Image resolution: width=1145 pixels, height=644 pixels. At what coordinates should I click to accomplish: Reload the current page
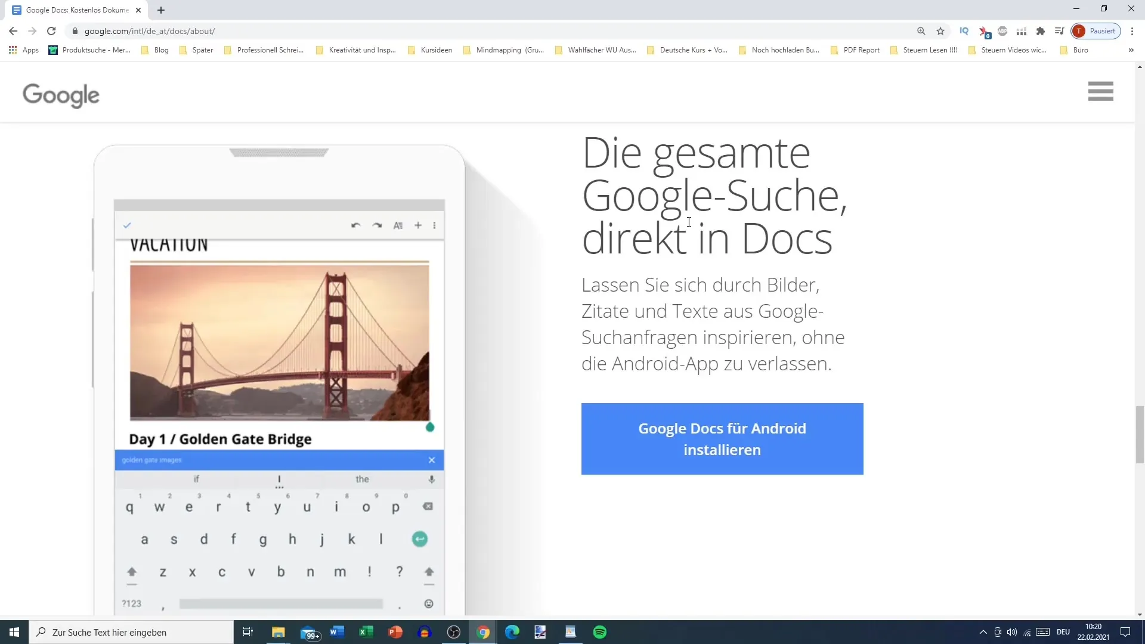pyautogui.click(x=51, y=31)
